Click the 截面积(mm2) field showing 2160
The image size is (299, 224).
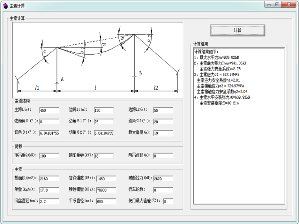point(49,179)
